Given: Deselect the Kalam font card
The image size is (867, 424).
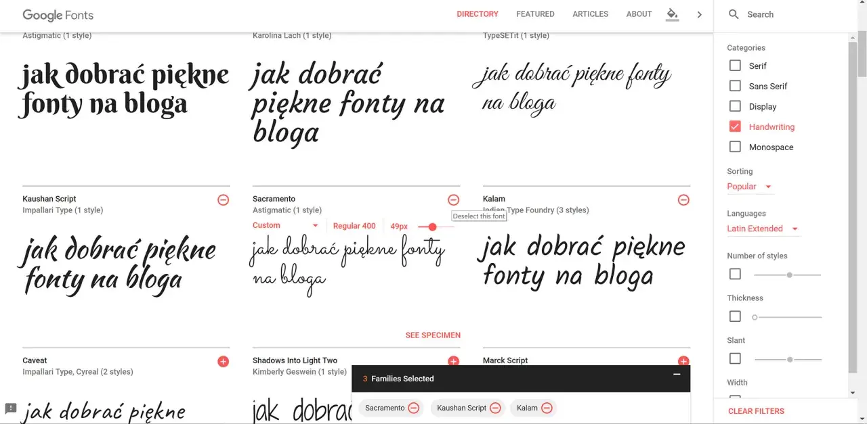Looking at the screenshot, I should 683,199.
